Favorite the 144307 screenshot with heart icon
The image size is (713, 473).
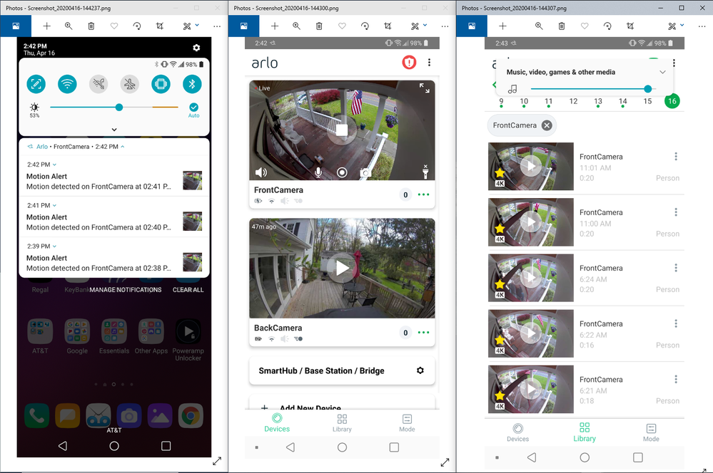pos(585,26)
